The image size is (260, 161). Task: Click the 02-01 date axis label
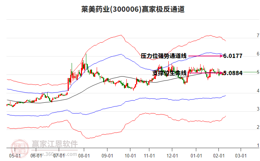219,156
